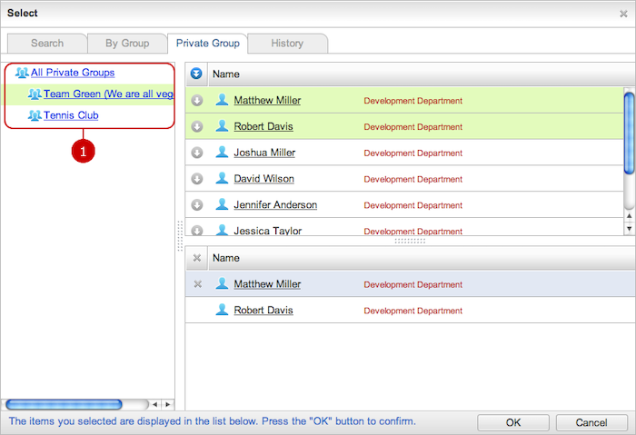Viewport: 636px width, 435px height.
Task: Click the add arrow beside David Wilson
Action: point(196,179)
